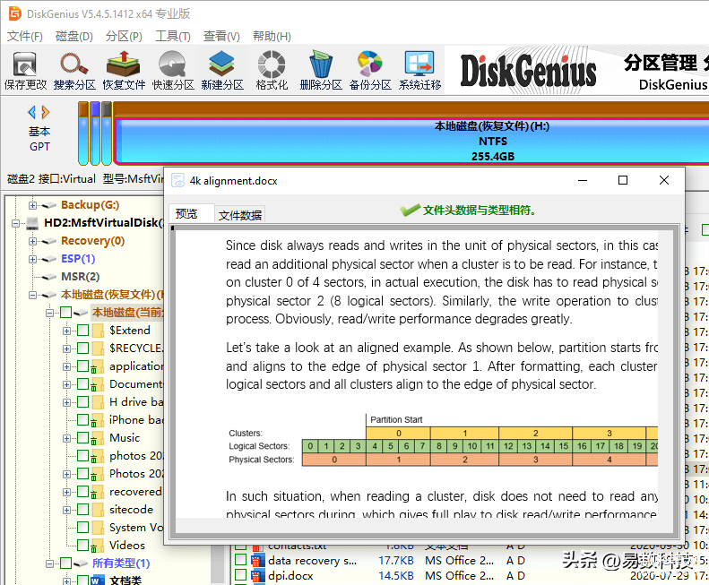Open the 查看(V) menu
709x585 pixels.
(221, 36)
